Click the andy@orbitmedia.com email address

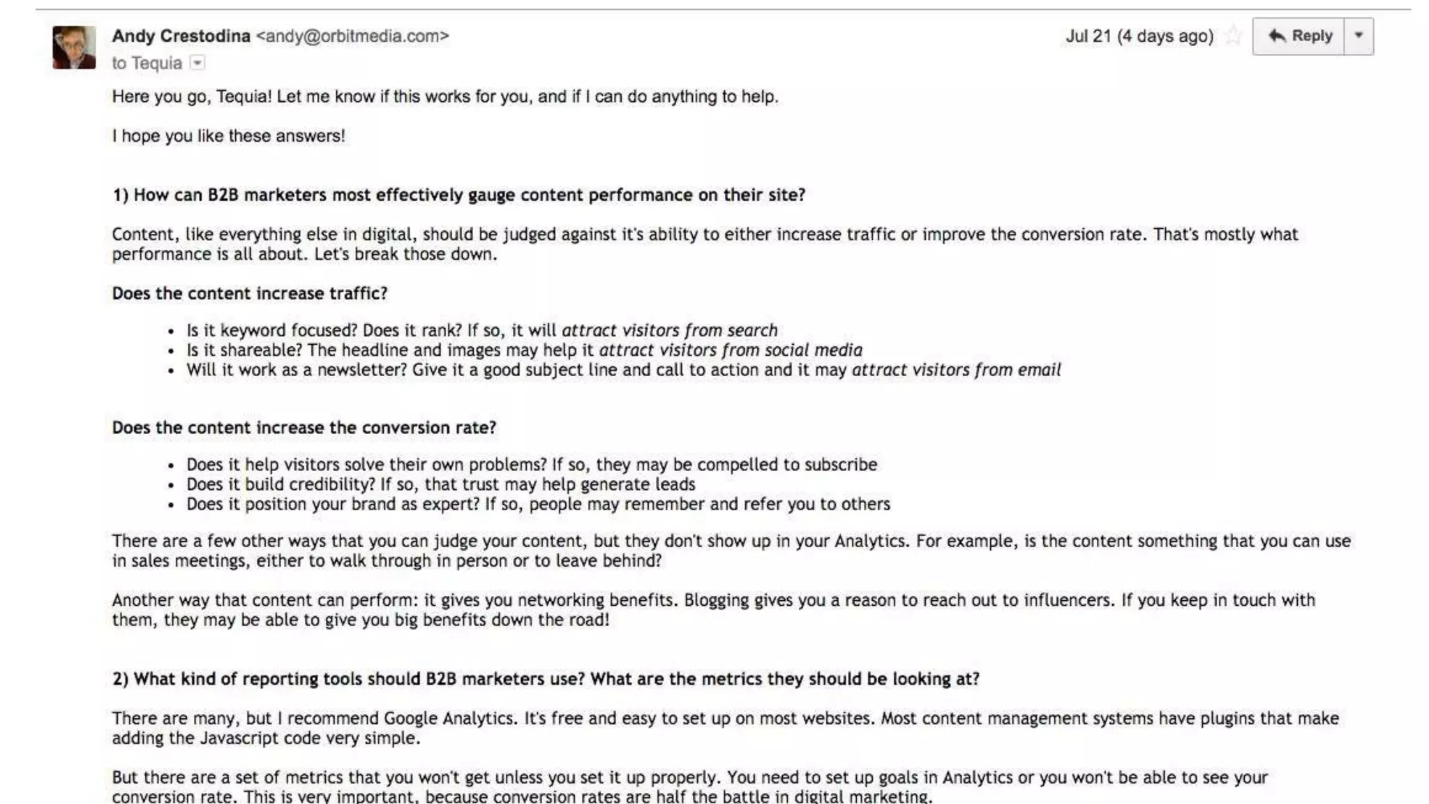coord(352,36)
